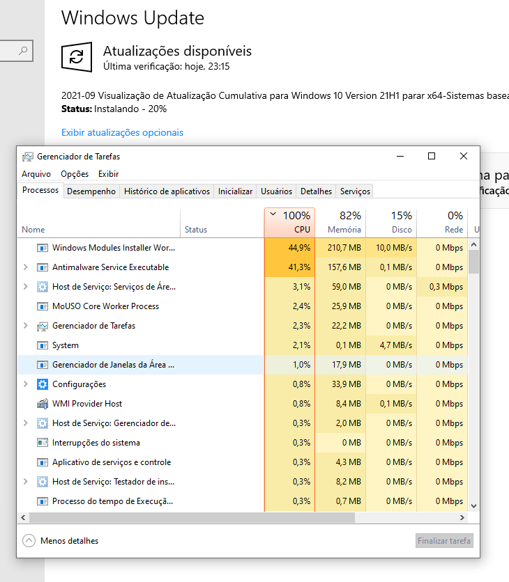Viewport: 509px width, 582px height.
Task: Select the Interrupções do sistema process name
Action: (x=96, y=443)
